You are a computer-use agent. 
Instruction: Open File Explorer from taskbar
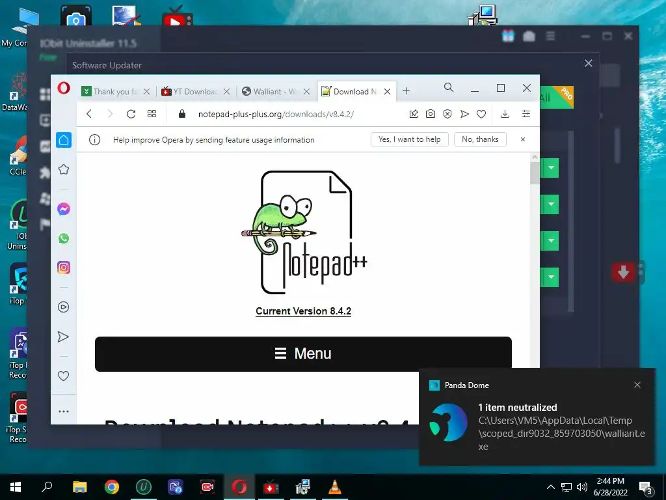79,487
